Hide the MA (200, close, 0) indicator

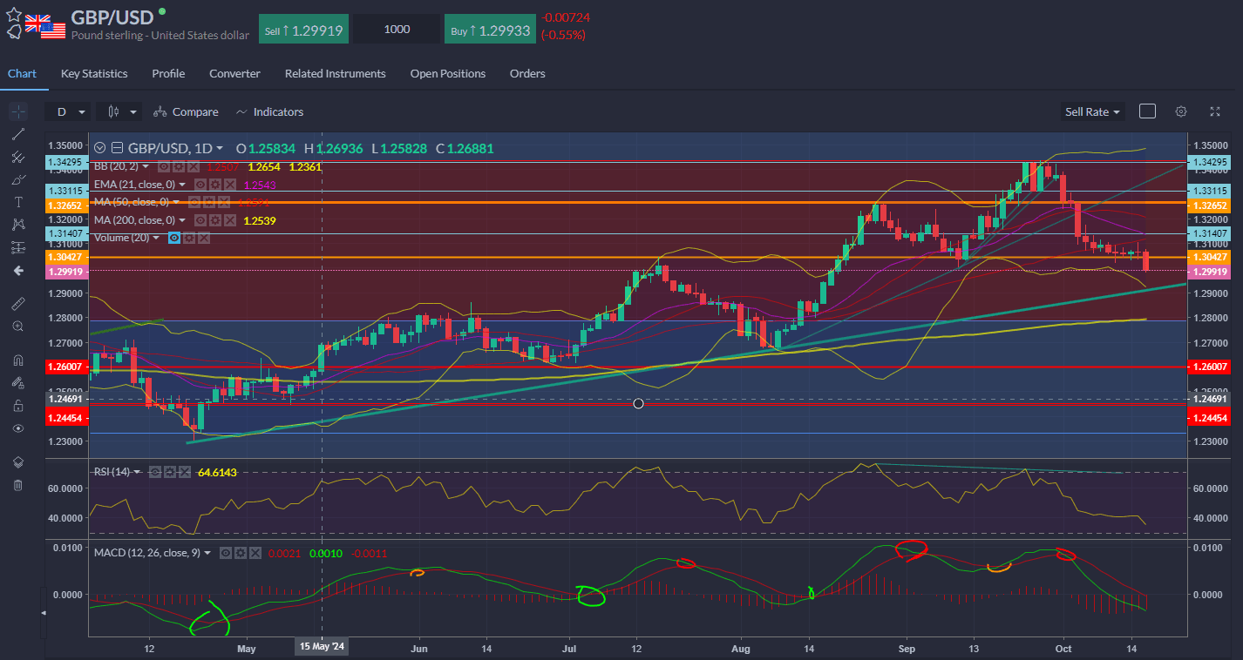[200, 220]
